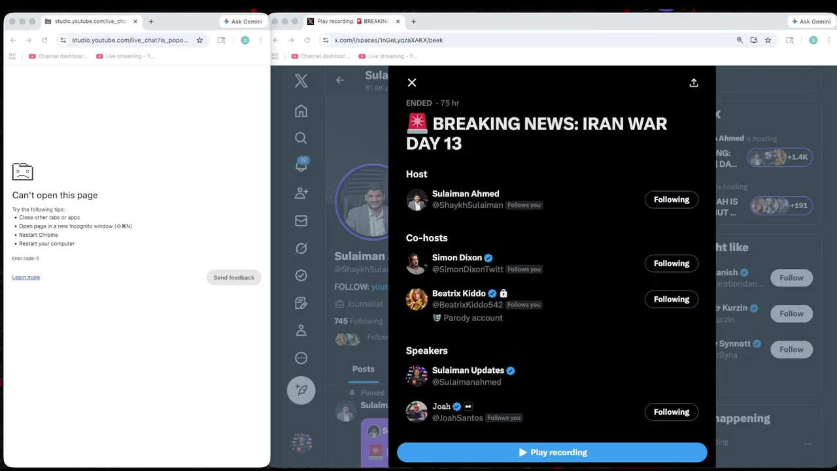Select the Play recording BREAKING tab
837x471 pixels.
[x=353, y=22]
